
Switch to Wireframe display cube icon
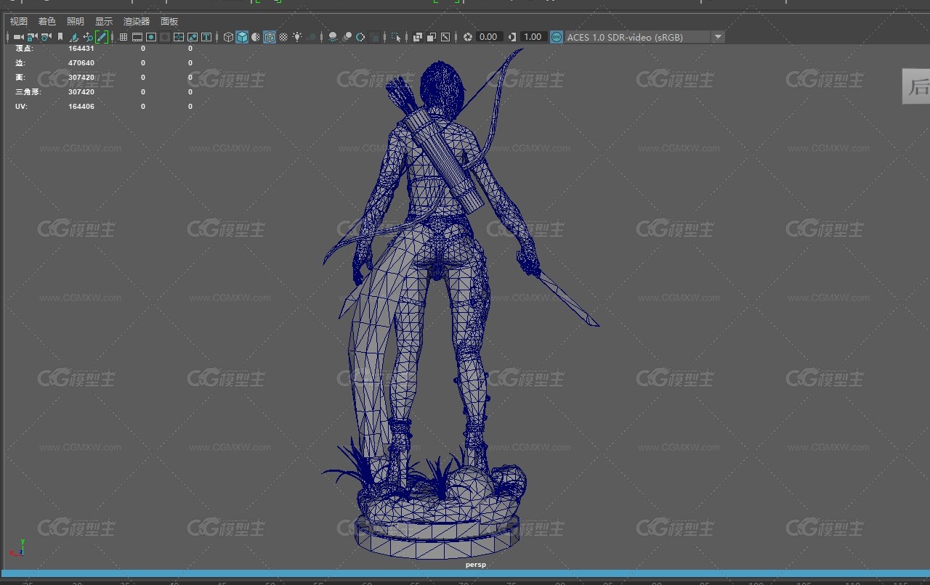(x=228, y=37)
